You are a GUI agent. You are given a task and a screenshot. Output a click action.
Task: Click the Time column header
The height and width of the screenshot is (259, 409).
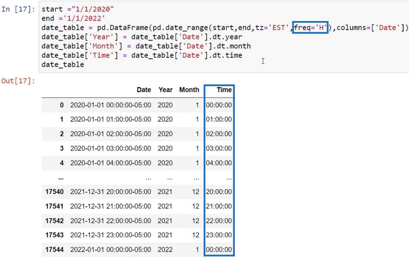(224, 90)
